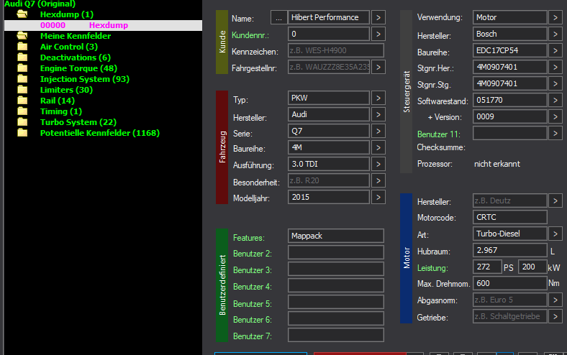Open the Kundennr. field arrow
Viewport: 567px width, 355px height.
point(378,34)
